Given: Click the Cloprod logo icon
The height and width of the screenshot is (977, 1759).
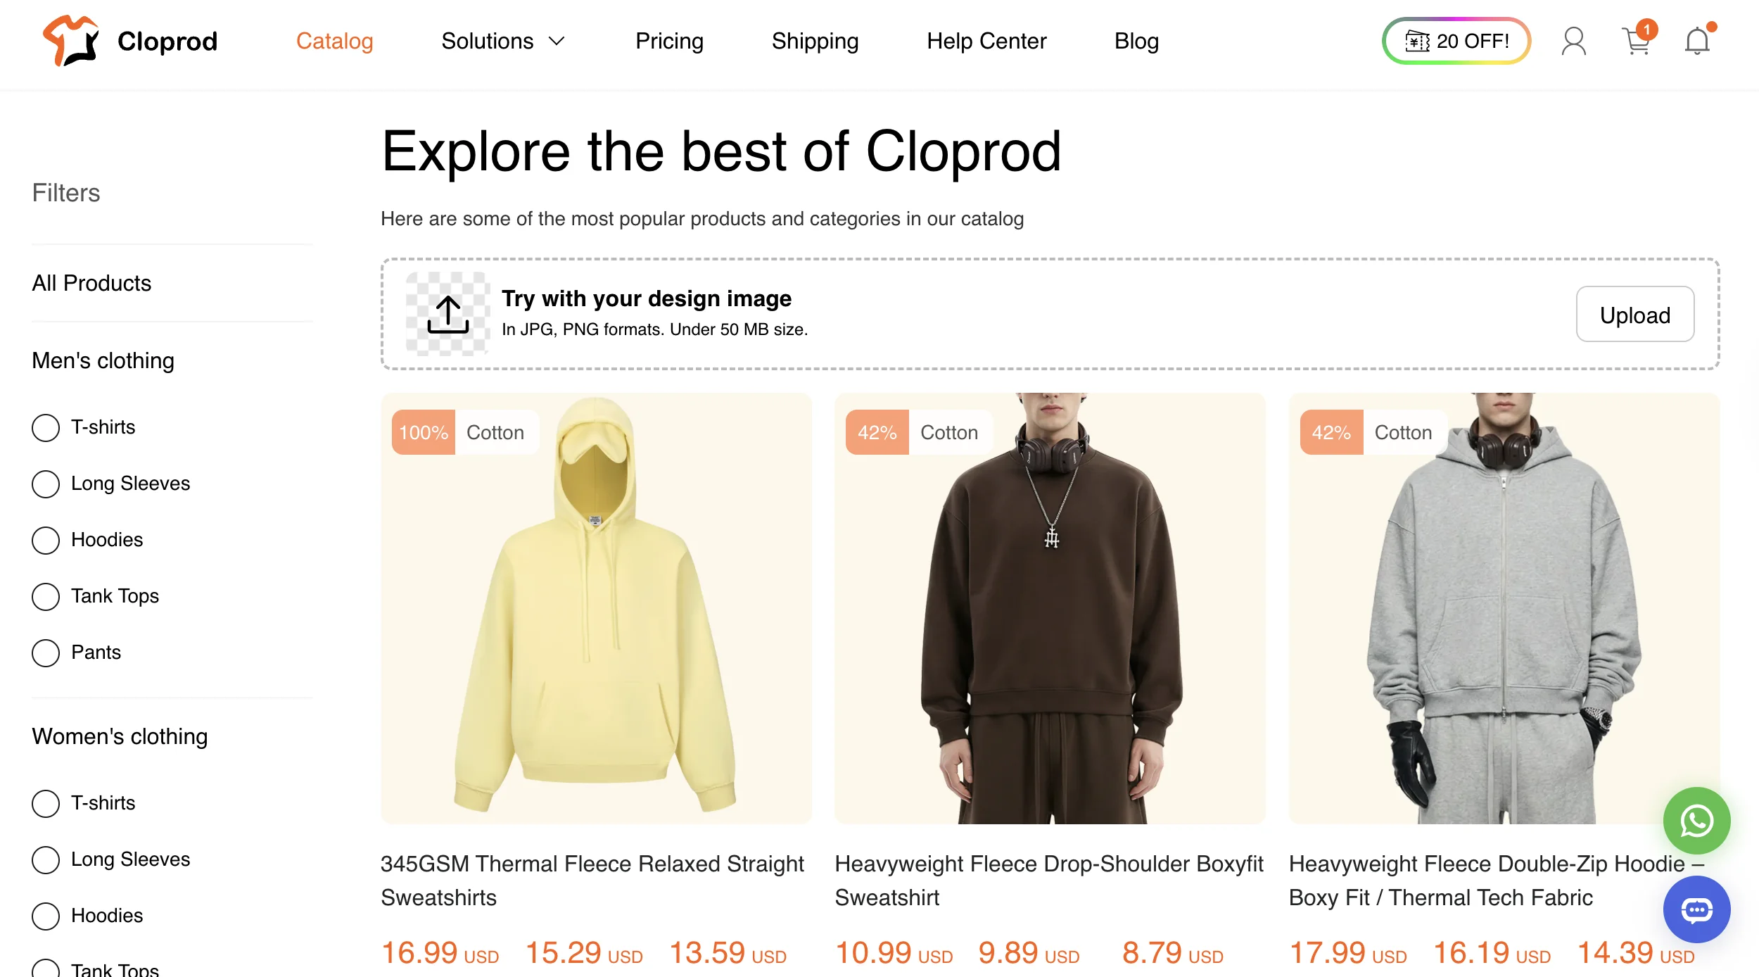Looking at the screenshot, I should click(70, 41).
